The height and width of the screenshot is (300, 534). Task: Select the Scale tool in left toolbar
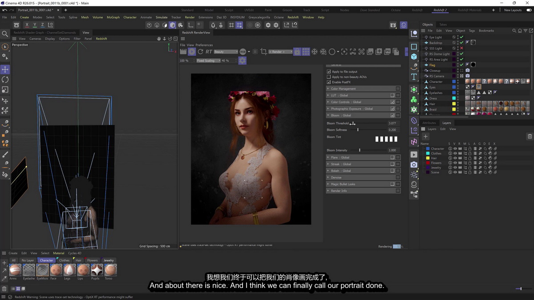pyautogui.click(x=5, y=90)
